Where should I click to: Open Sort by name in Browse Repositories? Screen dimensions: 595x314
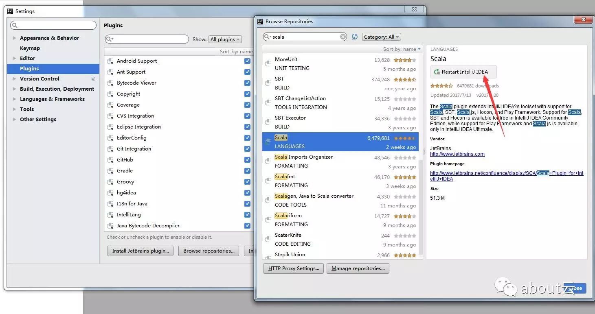(x=402, y=49)
